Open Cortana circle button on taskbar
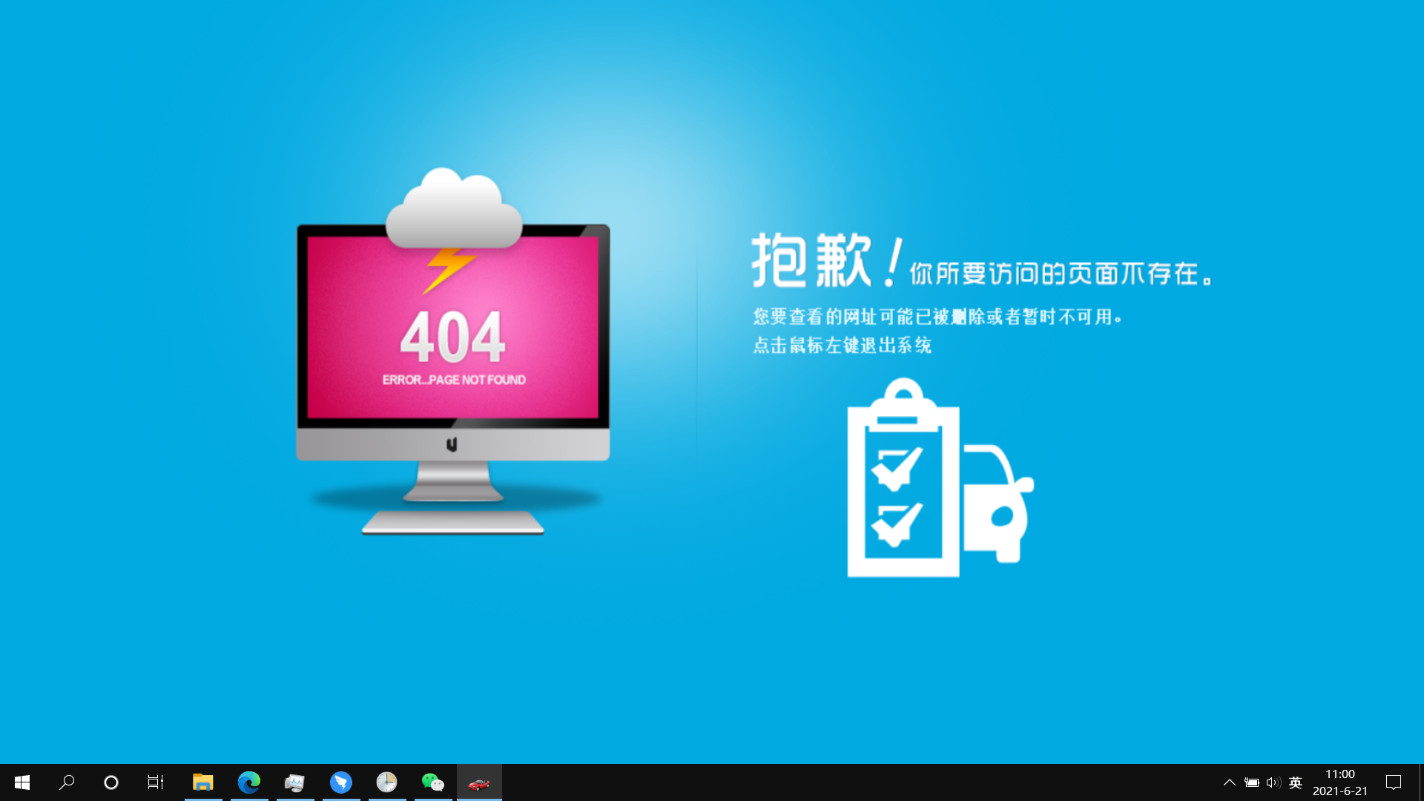Viewport: 1424px width, 801px height. pyautogui.click(x=111, y=782)
